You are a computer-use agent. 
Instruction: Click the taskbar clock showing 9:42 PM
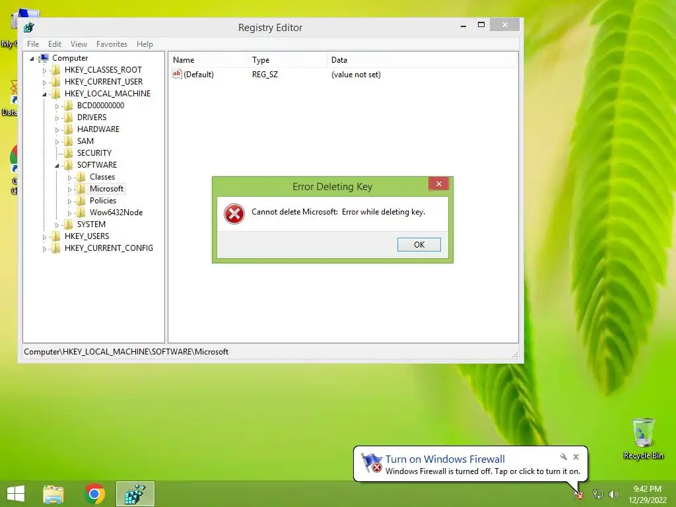(647, 494)
